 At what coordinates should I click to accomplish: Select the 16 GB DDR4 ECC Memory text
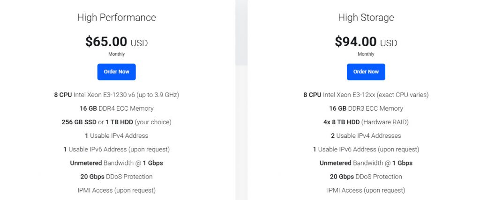(x=116, y=108)
